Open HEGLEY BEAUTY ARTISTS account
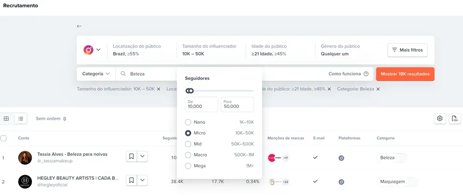 click(x=78, y=178)
